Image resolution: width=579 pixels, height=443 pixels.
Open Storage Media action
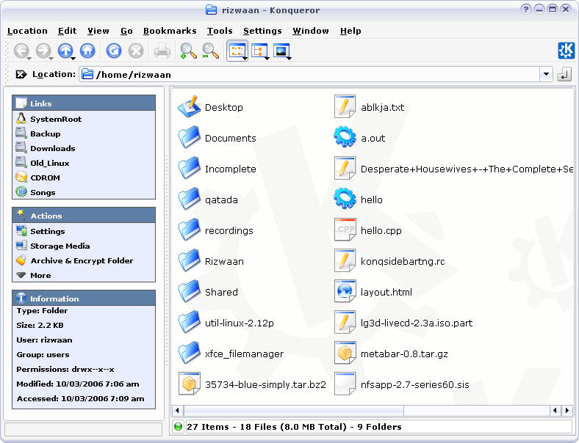coord(53,246)
